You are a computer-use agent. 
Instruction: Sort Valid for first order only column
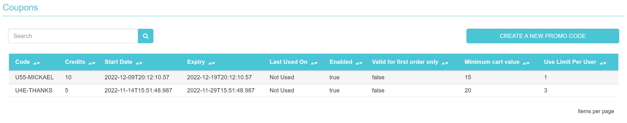point(445,63)
